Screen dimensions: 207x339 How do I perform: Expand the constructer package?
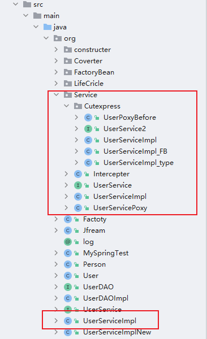click(57, 50)
